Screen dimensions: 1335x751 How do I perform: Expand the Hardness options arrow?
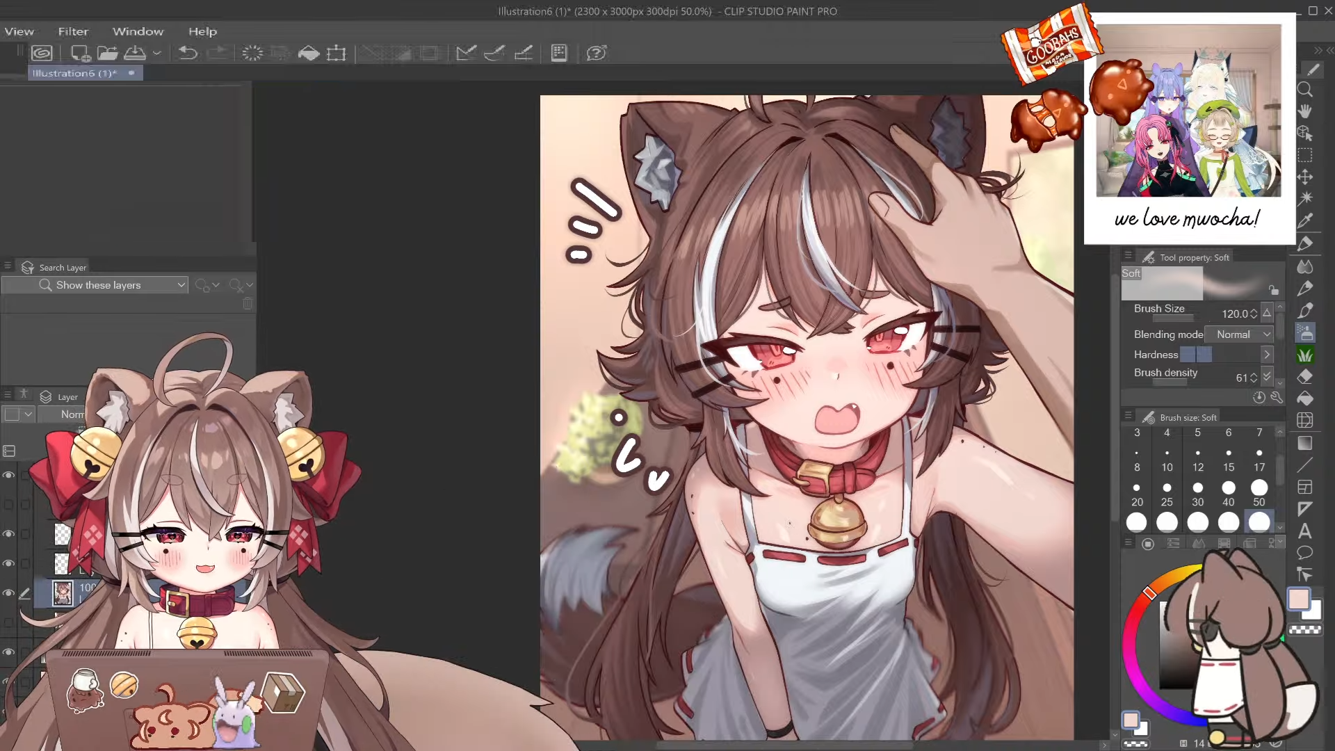pyautogui.click(x=1267, y=355)
